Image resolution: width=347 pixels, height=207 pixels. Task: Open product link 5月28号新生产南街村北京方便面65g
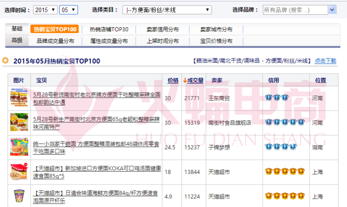coord(96,123)
